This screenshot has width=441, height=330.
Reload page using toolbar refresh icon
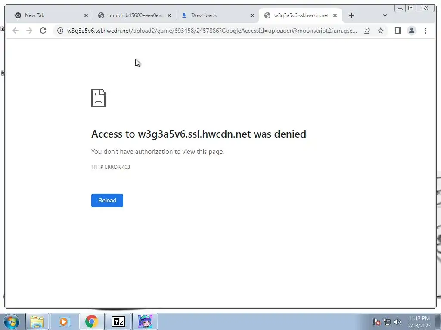43,31
